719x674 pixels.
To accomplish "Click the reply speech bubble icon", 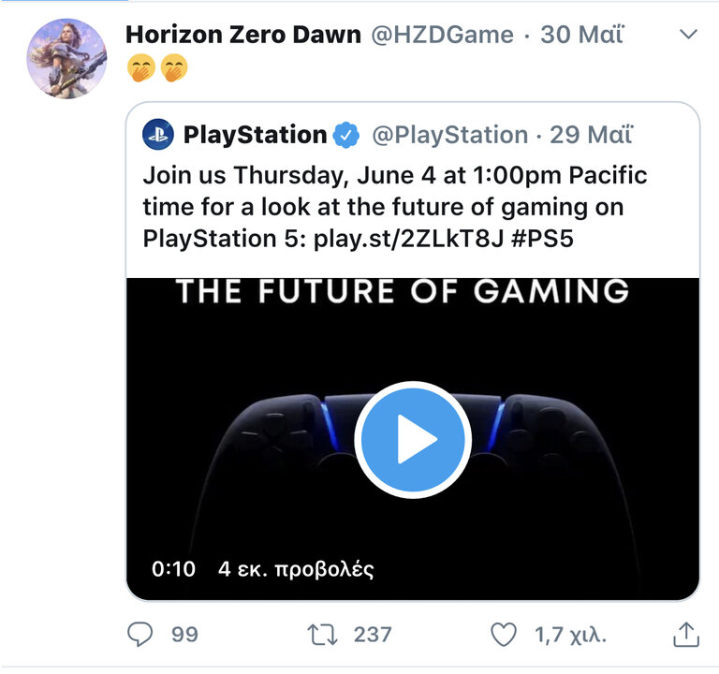I will (139, 635).
